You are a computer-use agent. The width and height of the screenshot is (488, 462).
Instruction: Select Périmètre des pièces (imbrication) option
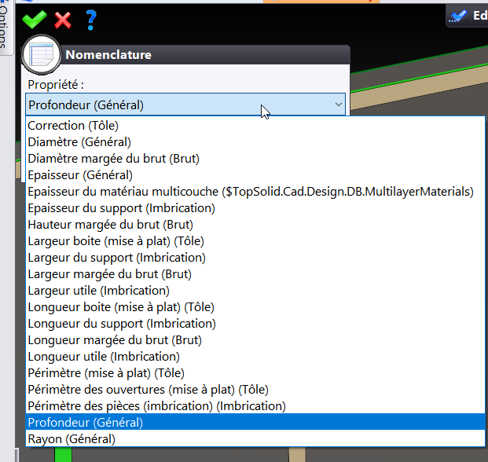click(255, 406)
